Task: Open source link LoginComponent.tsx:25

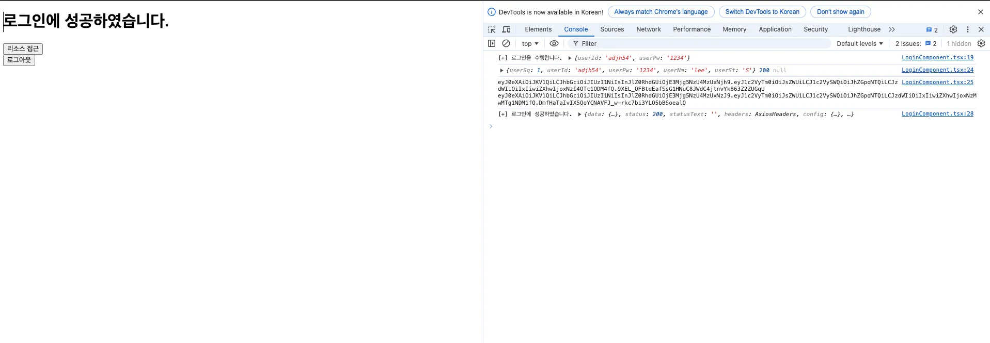Action: click(937, 83)
